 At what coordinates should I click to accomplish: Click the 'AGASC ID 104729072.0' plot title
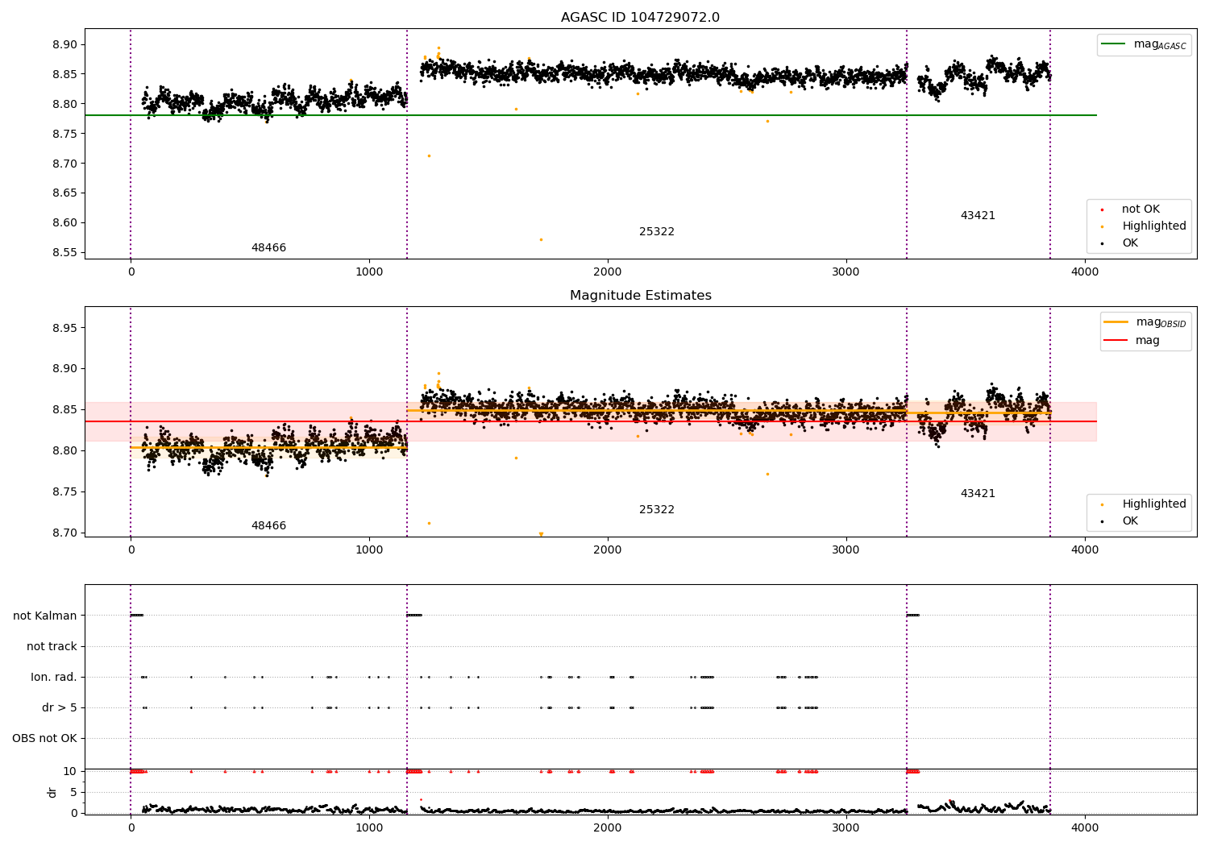point(640,18)
